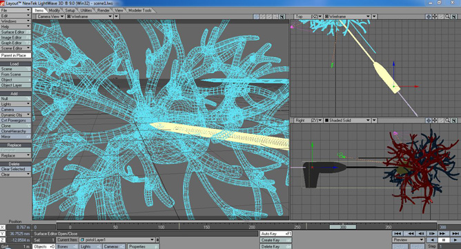
Task: Step forward one frame
Action: tap(431, 233)
